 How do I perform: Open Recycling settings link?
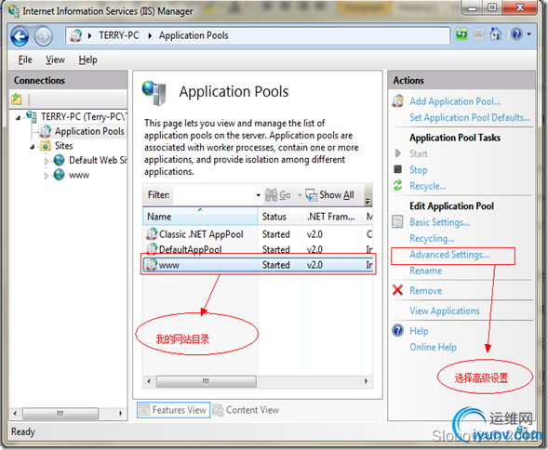point(432,238)
